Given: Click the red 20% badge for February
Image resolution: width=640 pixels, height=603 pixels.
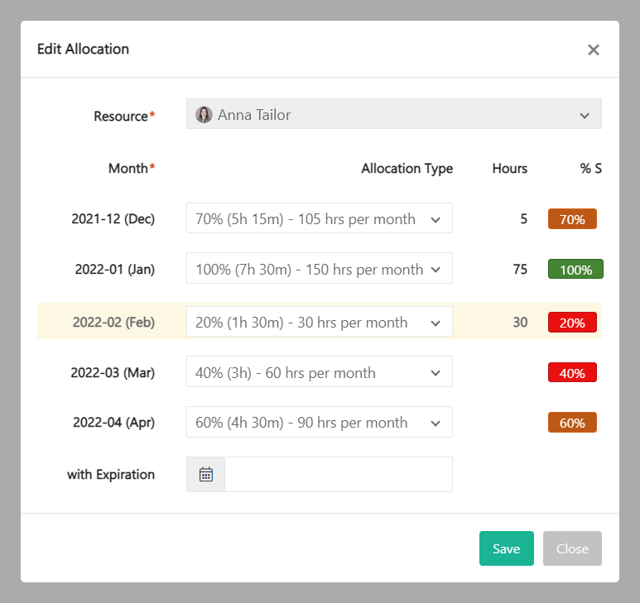Looking at the screenshot, I should coord(572,322).
